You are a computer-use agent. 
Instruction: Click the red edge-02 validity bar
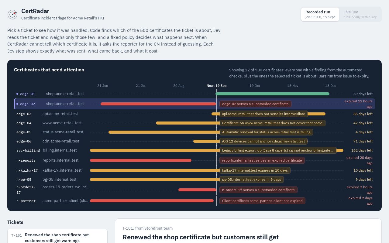point(158,104)
